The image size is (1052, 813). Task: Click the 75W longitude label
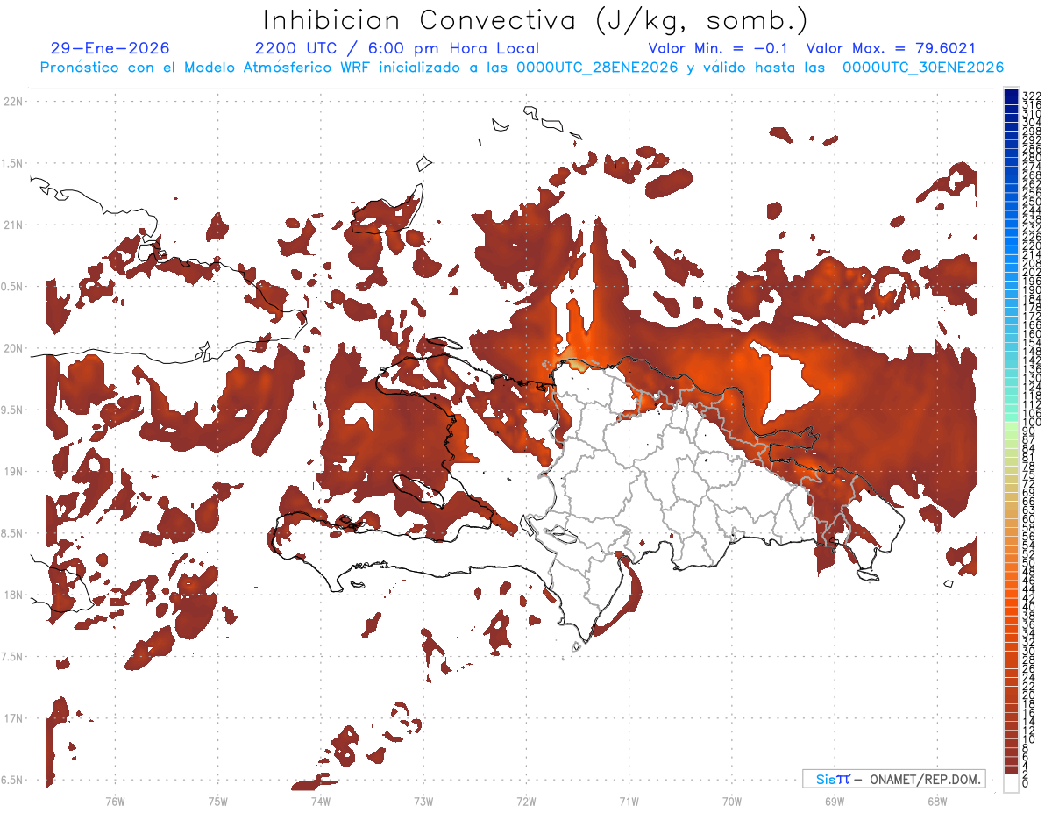point(217,802)
